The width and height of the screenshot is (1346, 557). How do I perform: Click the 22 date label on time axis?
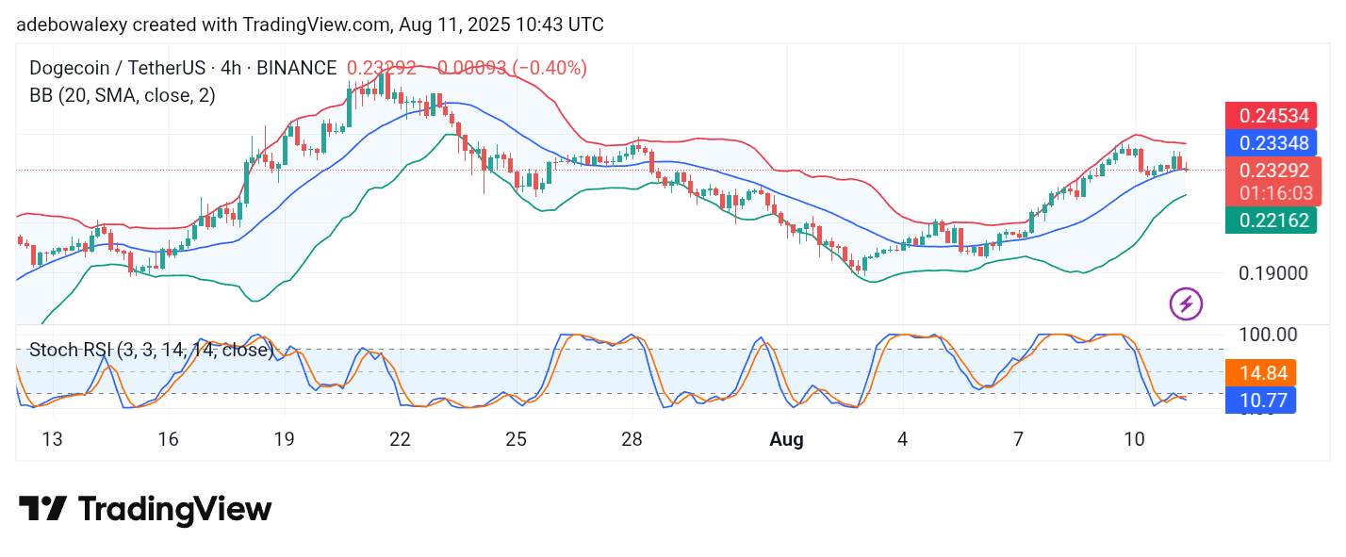tap(400, 439)
